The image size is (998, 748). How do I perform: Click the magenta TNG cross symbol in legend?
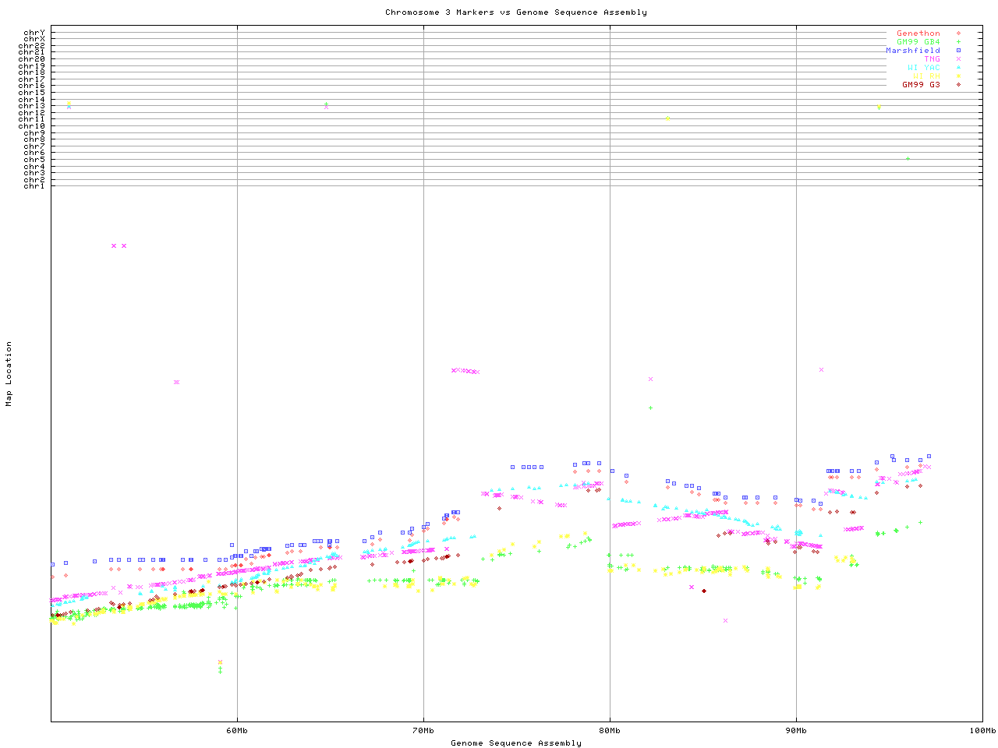coord(958,59)
